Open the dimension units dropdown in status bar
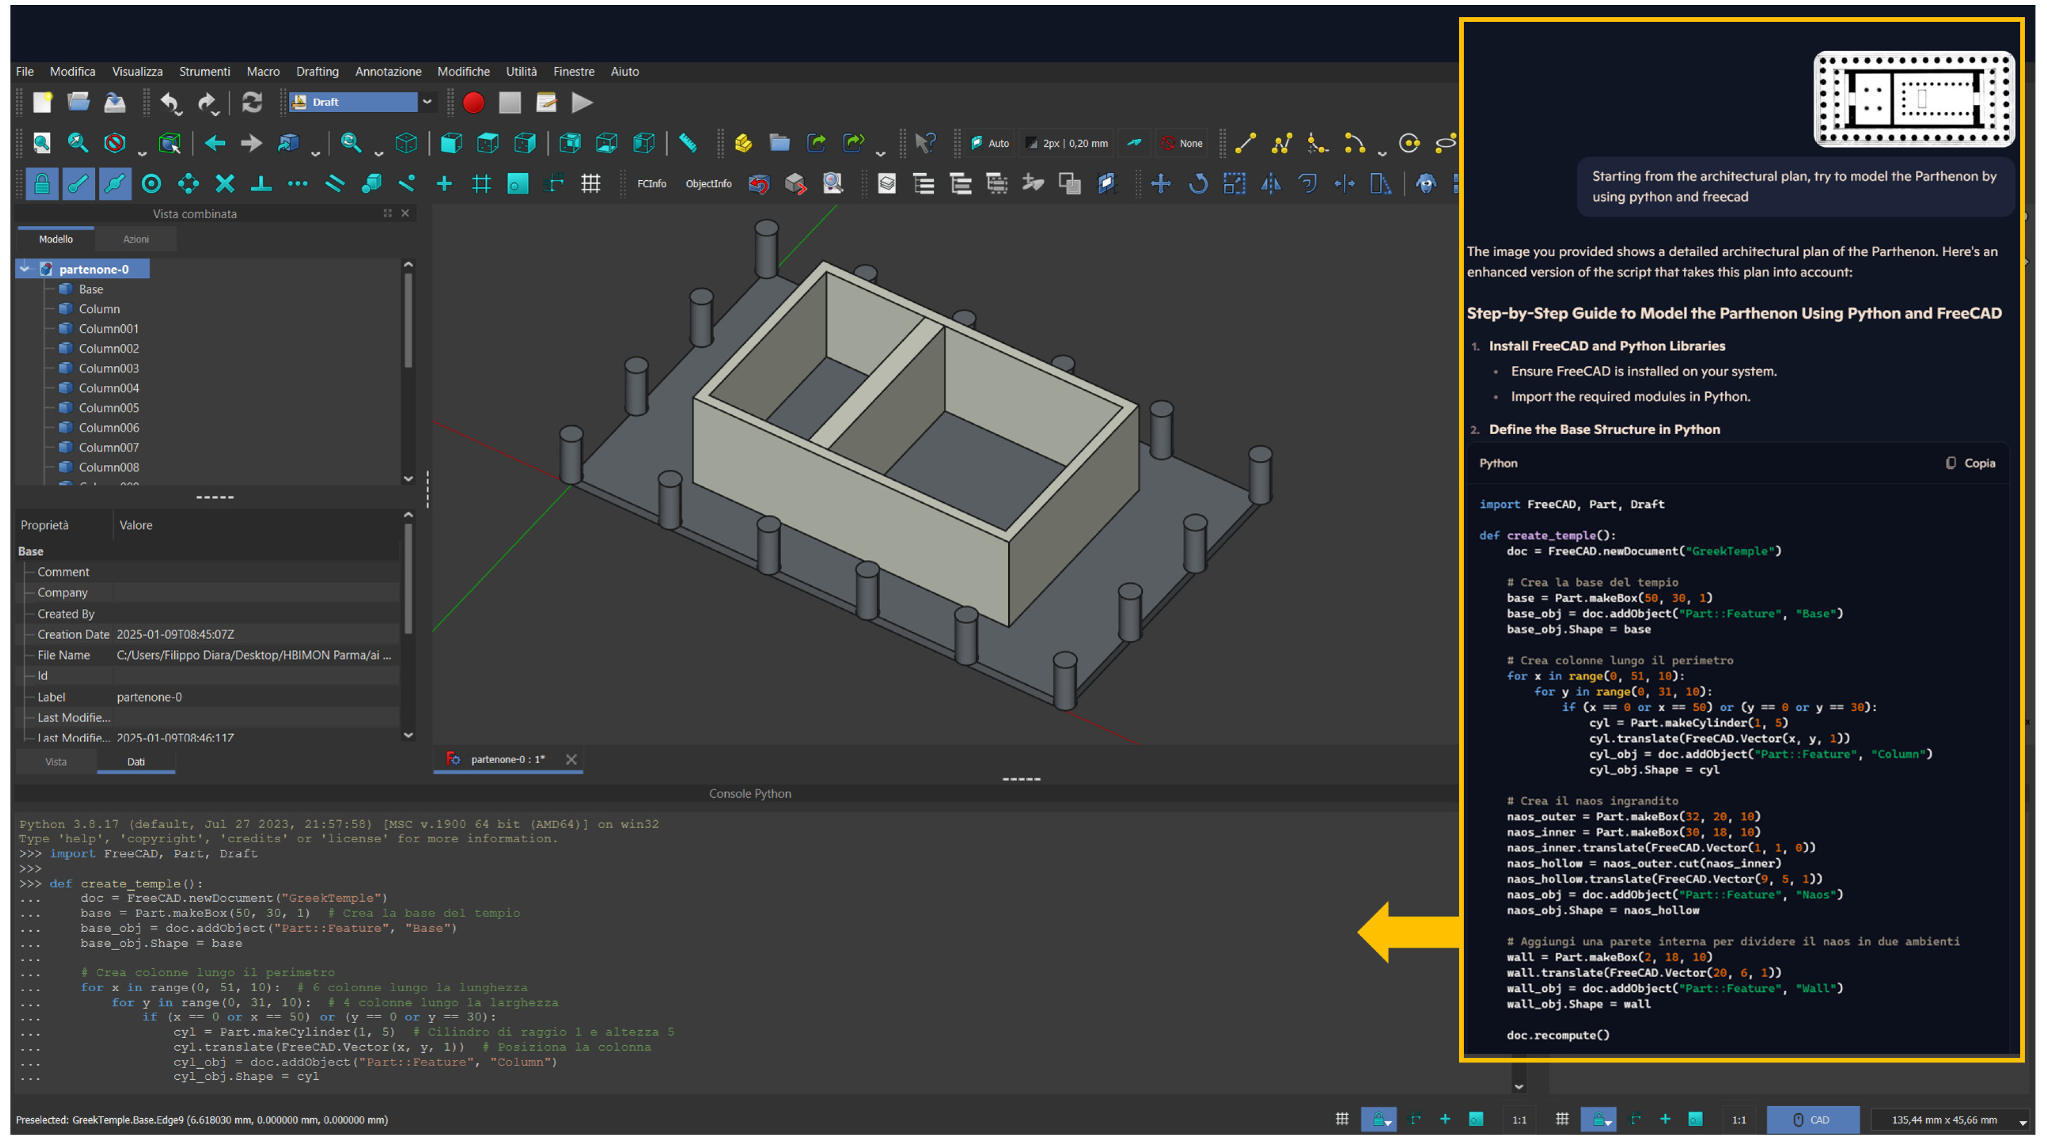The image size is (2047, 1144). (2022, 1121)
